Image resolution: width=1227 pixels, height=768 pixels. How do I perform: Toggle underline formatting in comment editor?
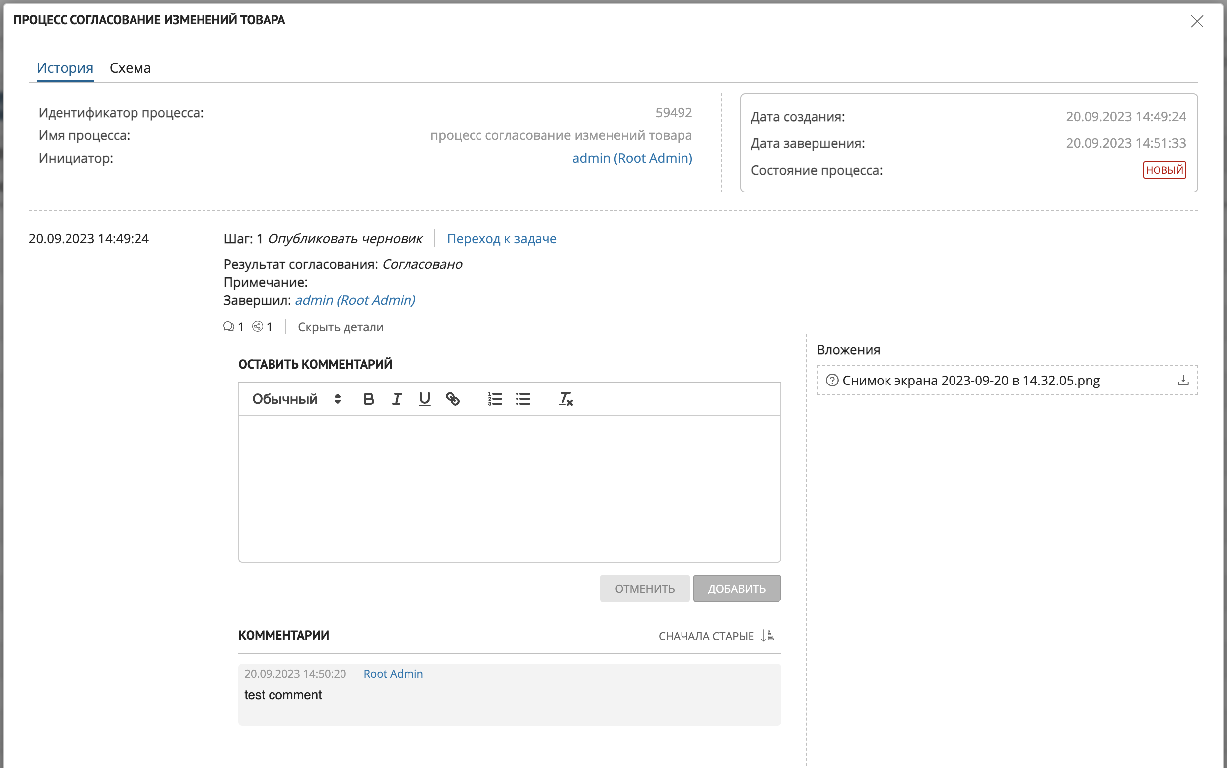click(425, 399)
